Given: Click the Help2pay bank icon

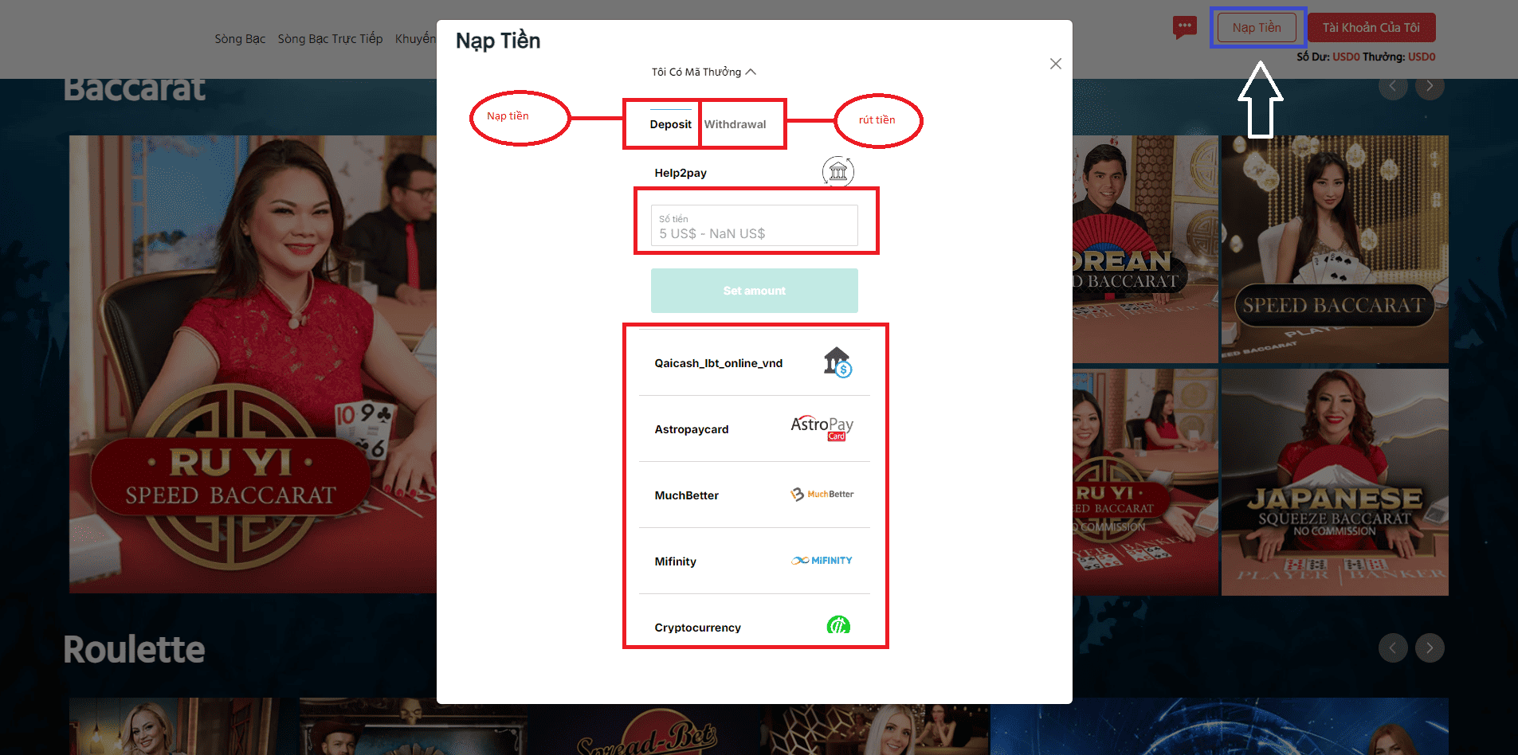Looking at the screenshot, I should [837, 172].
